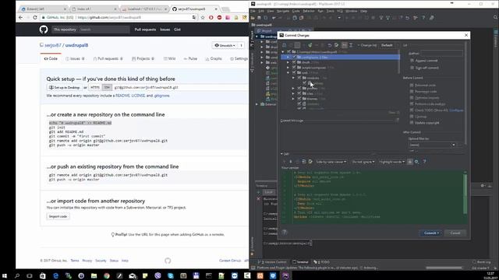Viewport: 499px width, 280px height.
Task: Click Expand All icon in commit toolbar
Action: [x=351, y=45]
